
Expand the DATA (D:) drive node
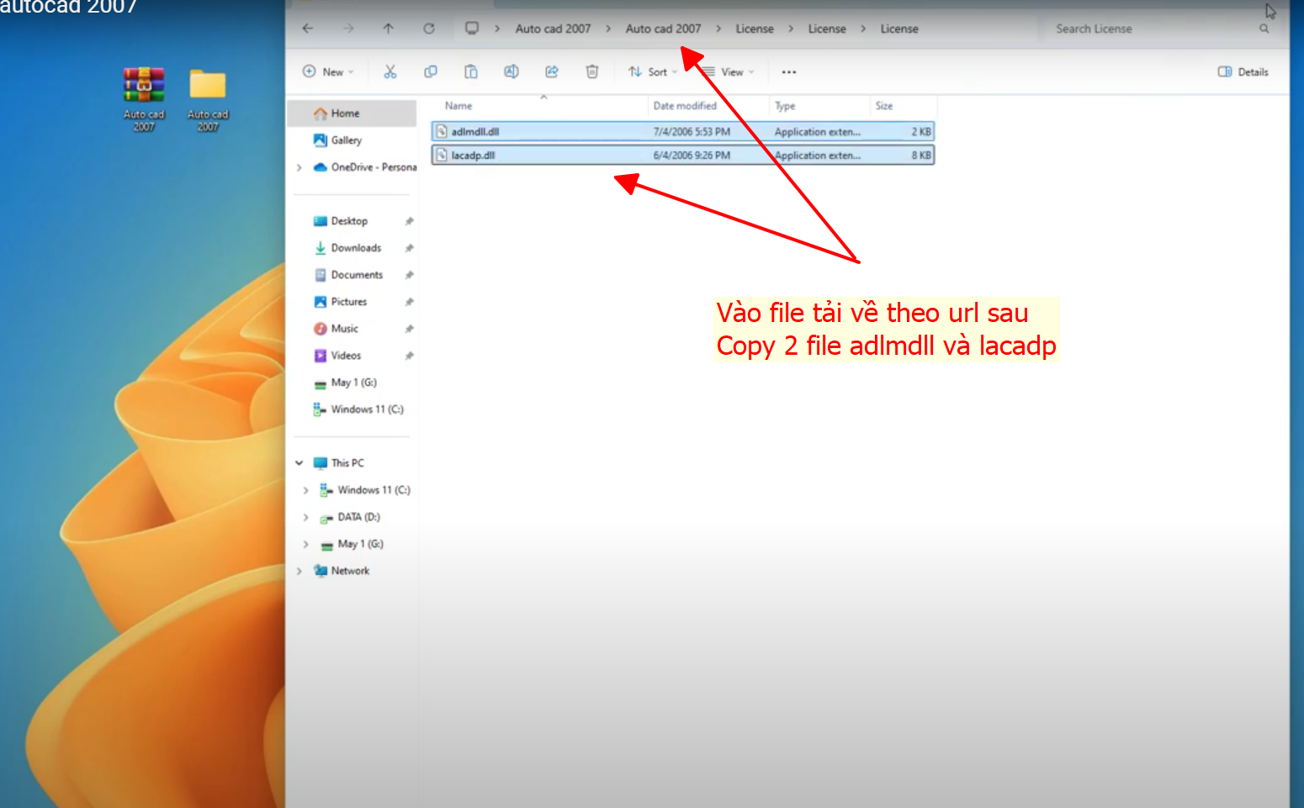click(306, 517)
